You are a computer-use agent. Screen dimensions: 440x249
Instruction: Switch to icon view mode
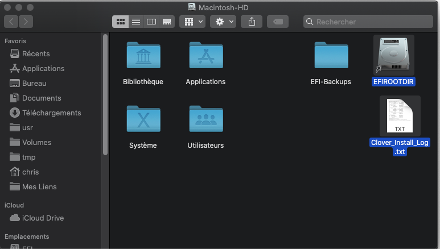120,22
